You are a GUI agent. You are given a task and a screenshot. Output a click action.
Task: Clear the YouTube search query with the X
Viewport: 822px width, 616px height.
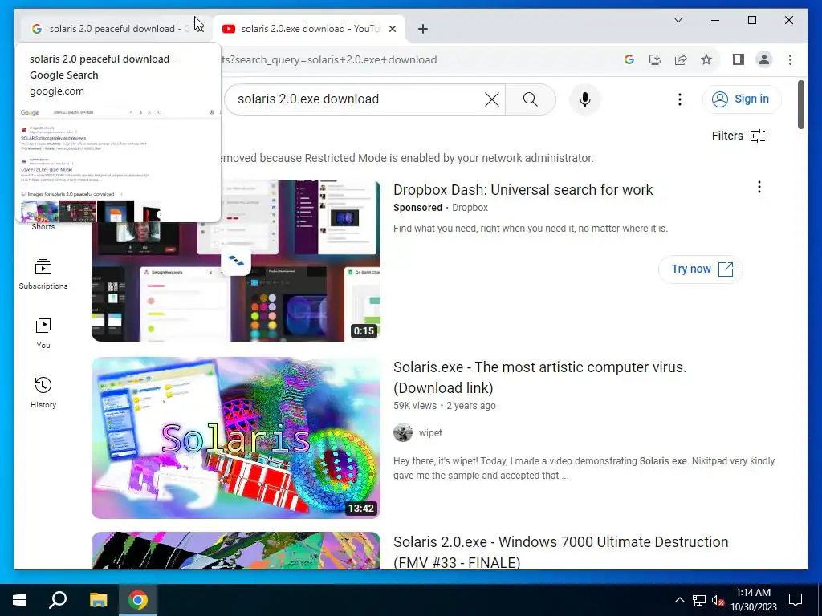coord(492,99)
